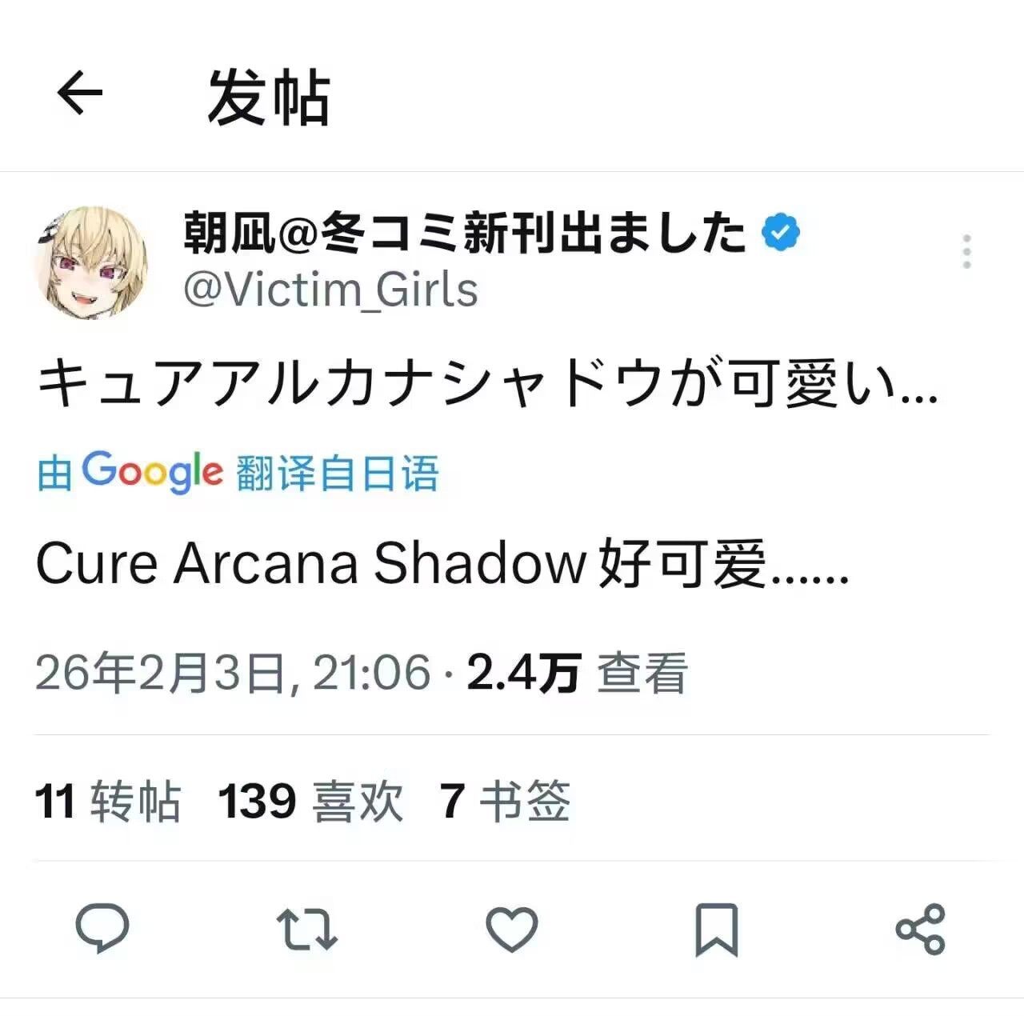
Task: Click the reply speech bubble icon
Action: 102,929
